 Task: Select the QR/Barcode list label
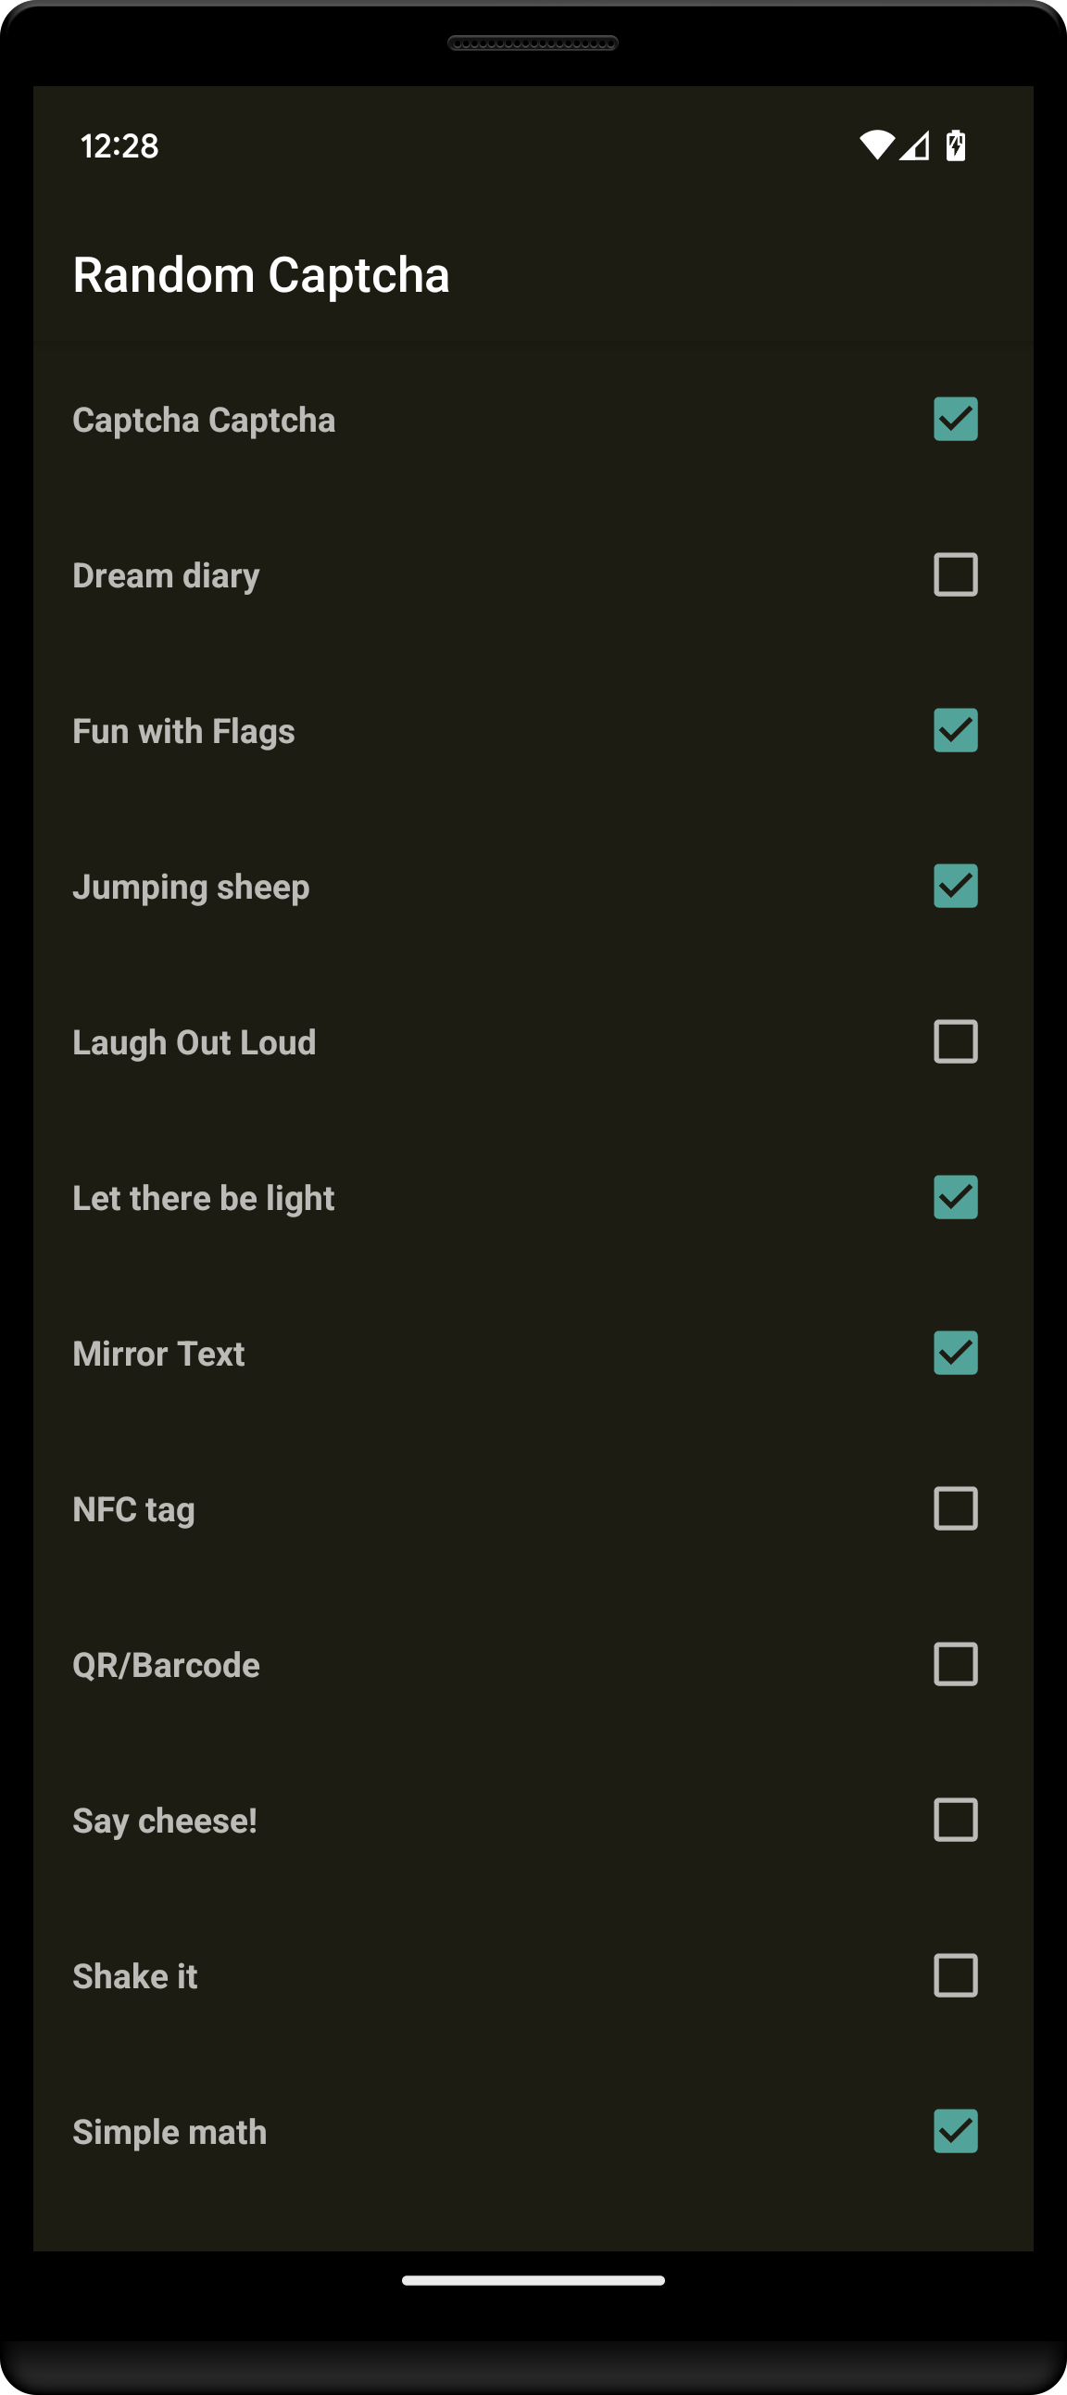click(x=167, y=1665)
